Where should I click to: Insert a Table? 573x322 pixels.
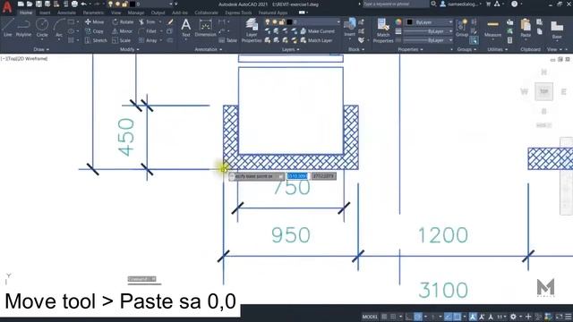pos(228,40)
